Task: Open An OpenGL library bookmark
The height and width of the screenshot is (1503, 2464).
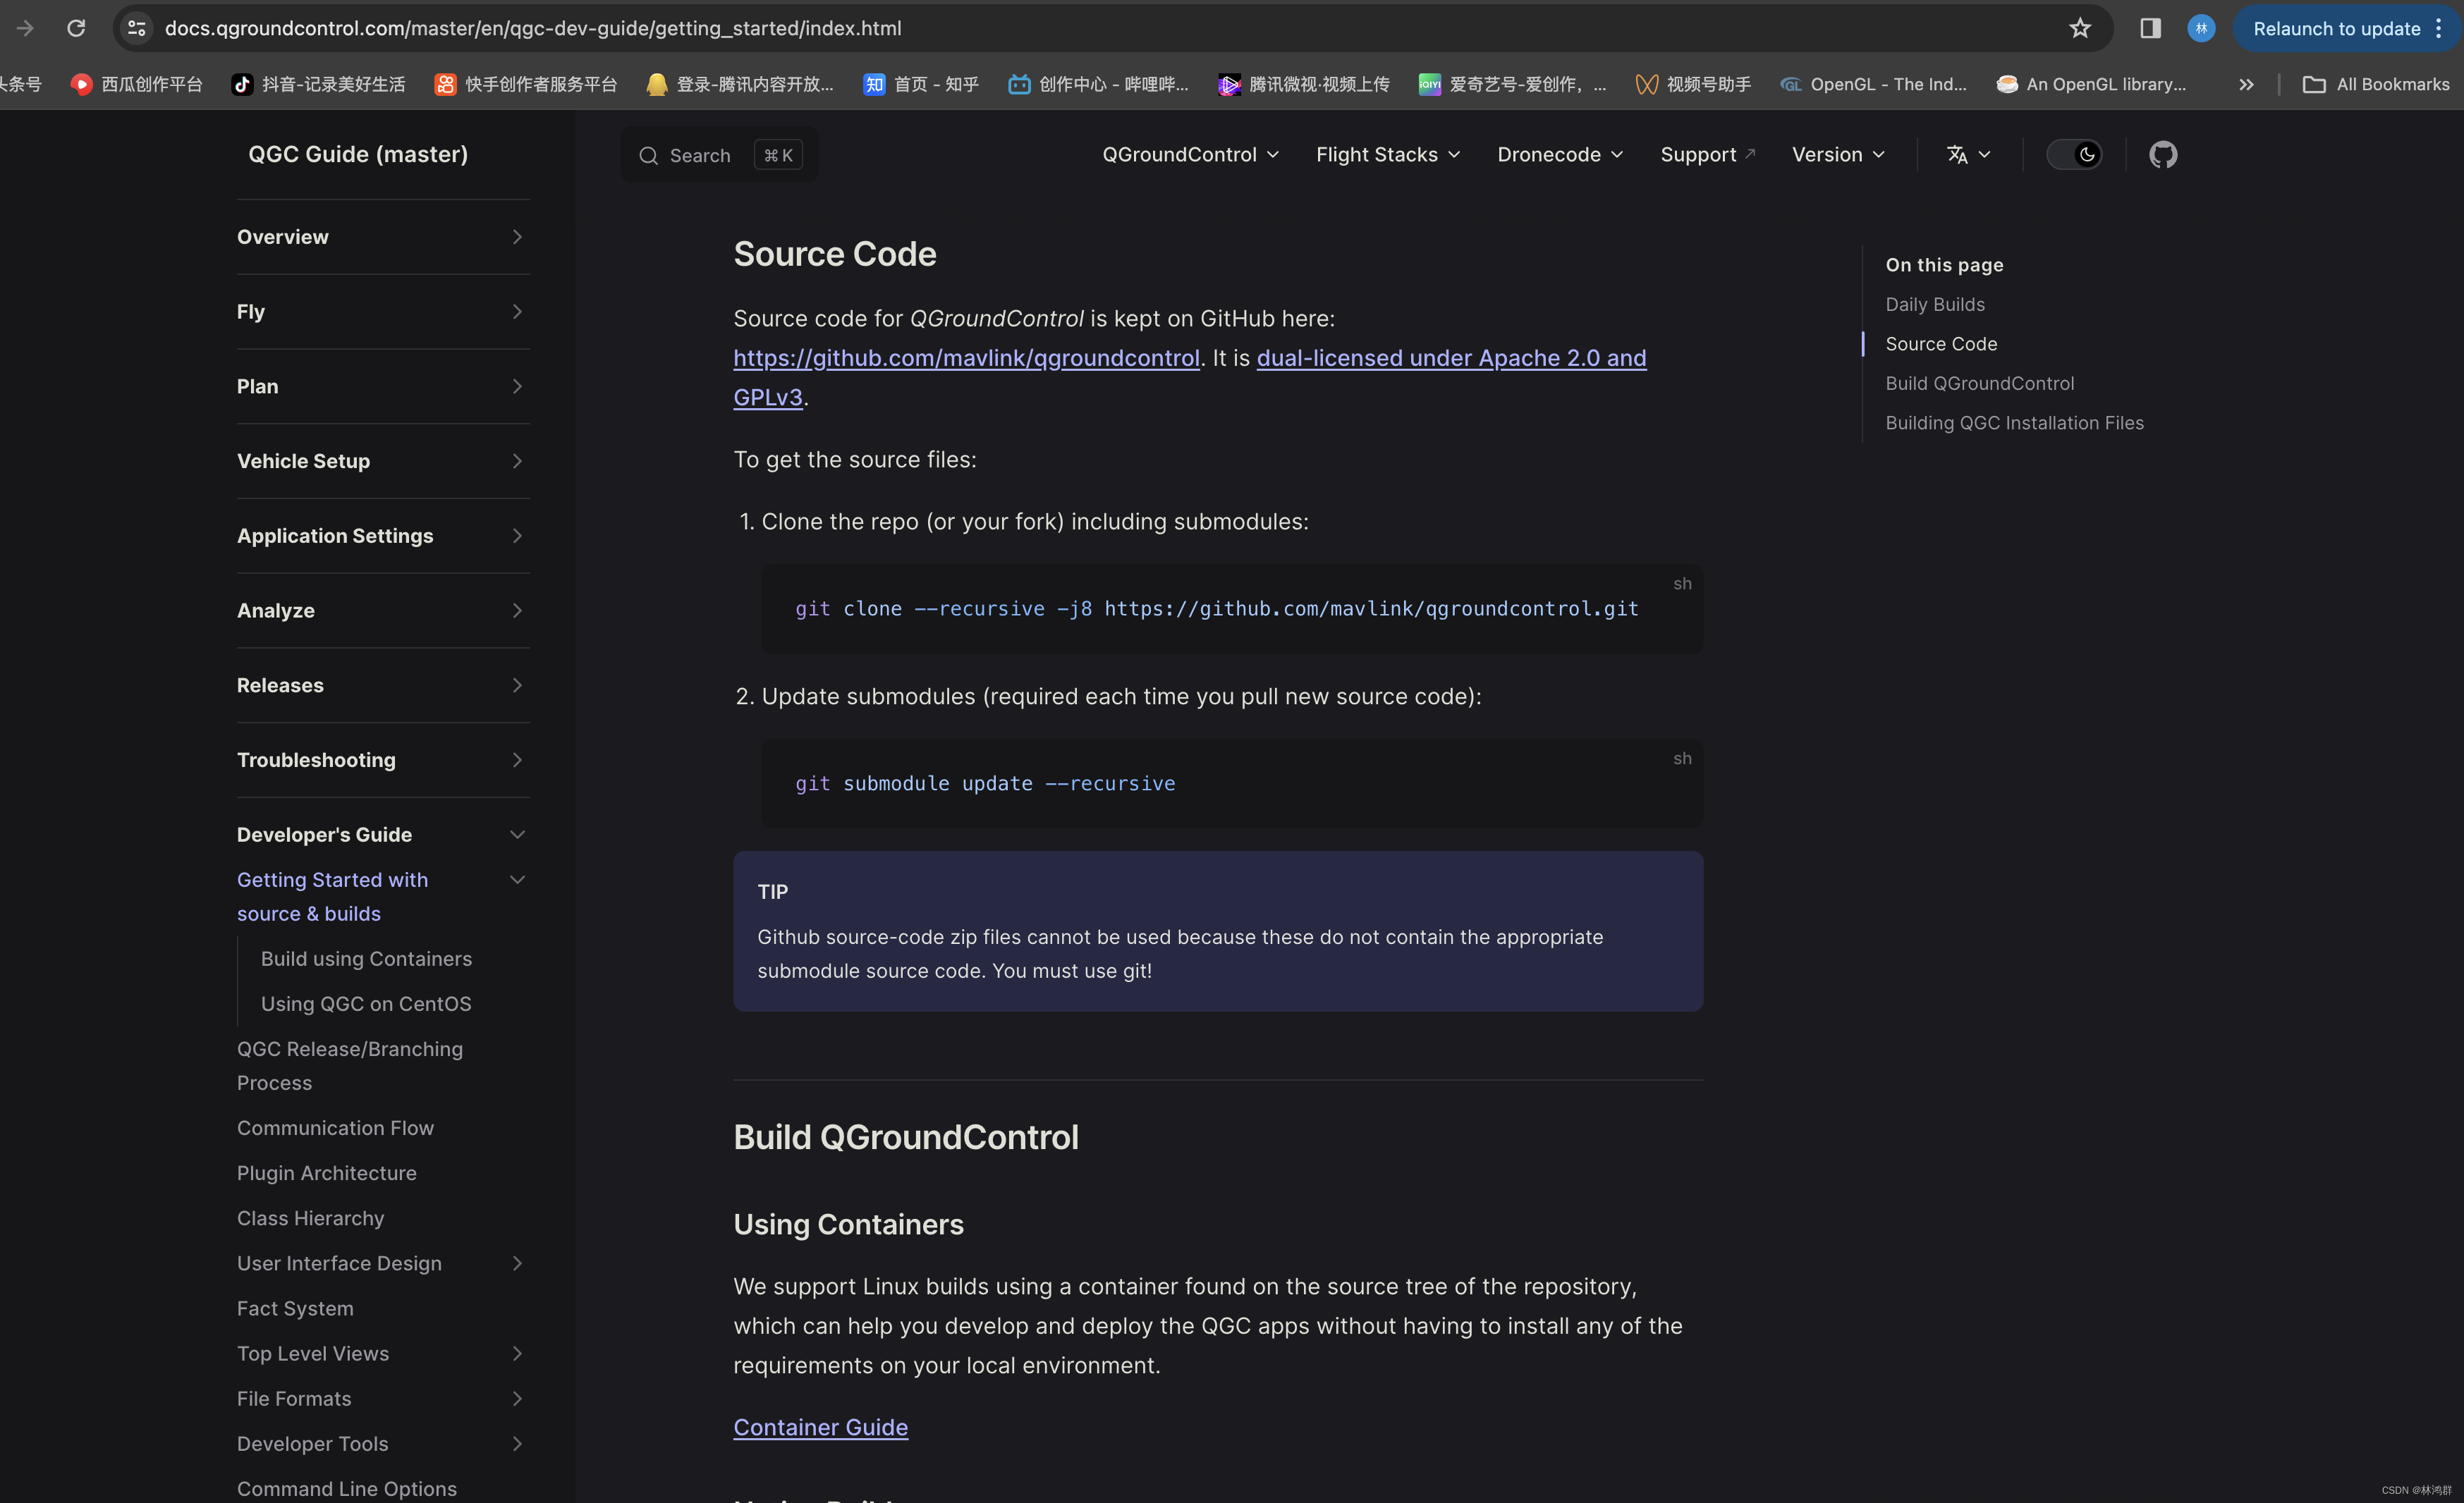Action: tap(2091, 85)
